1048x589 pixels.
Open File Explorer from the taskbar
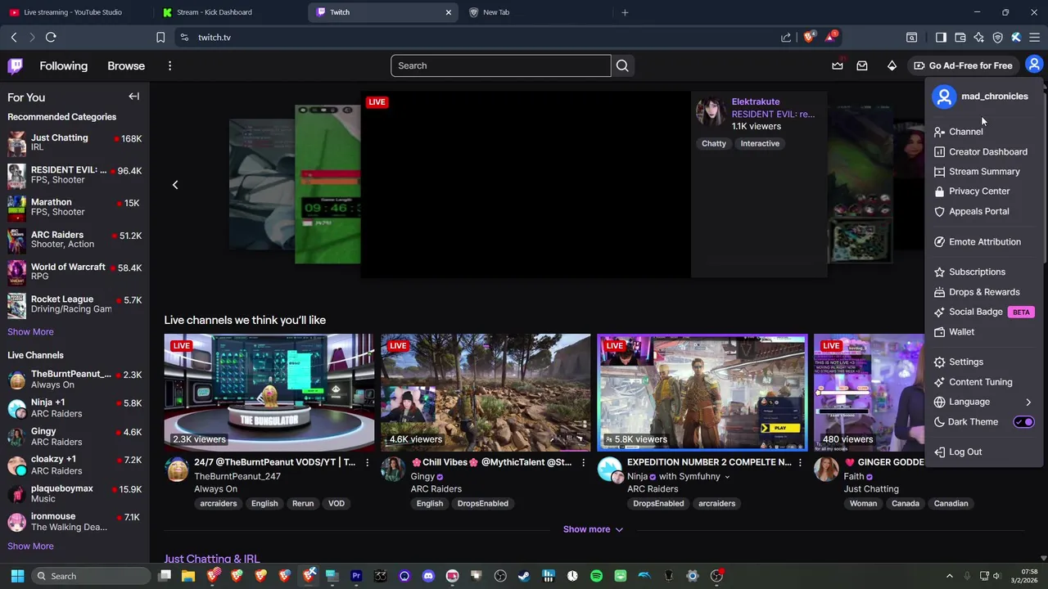pyautogui.click(x=188, y=576)
